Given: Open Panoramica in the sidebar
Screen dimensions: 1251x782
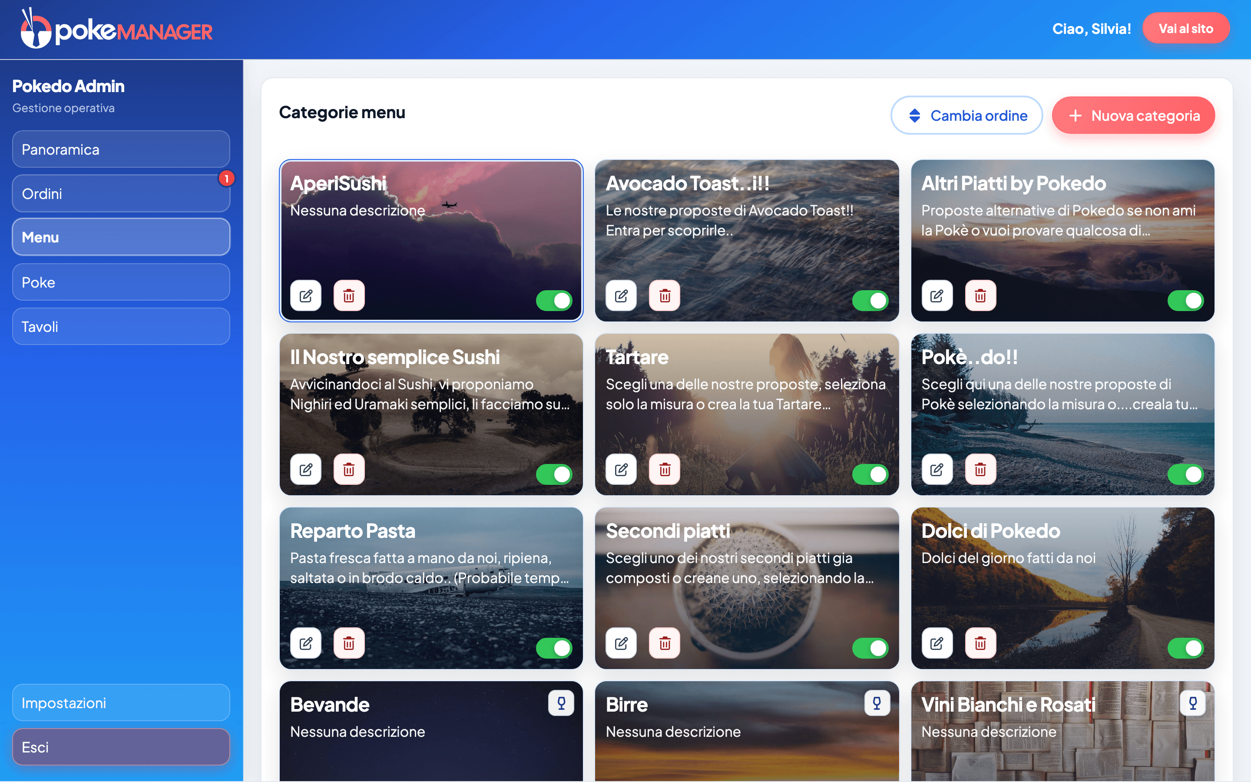Looking at the screenshot, I should 121,149.
